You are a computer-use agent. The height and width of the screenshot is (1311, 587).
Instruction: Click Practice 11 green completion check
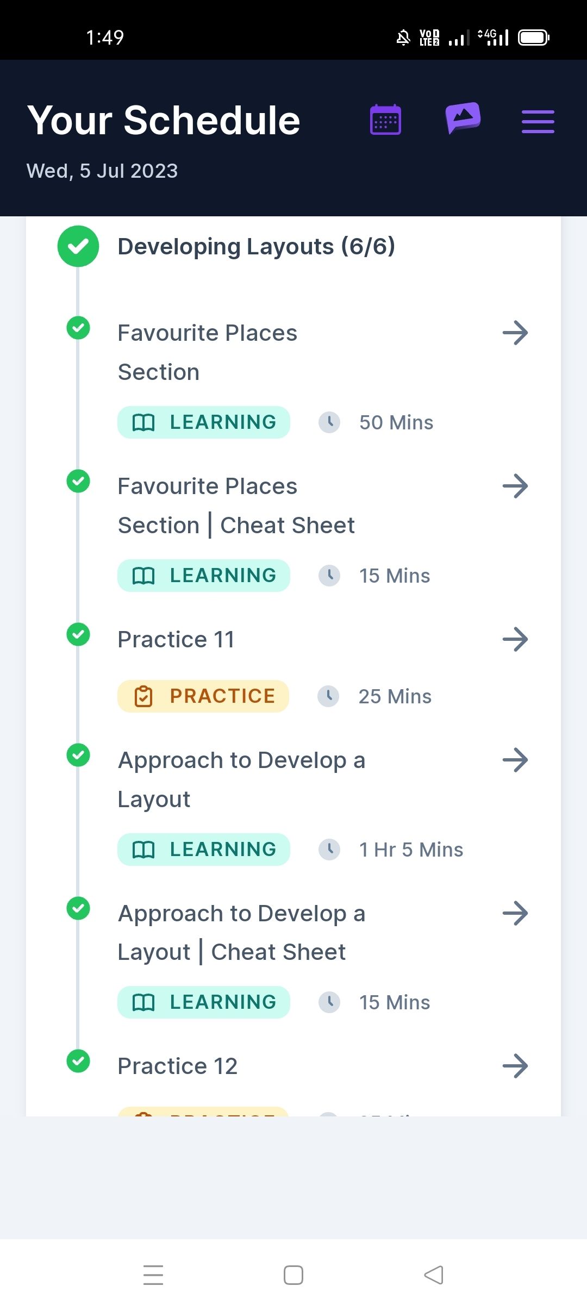(x=78, y=634)
